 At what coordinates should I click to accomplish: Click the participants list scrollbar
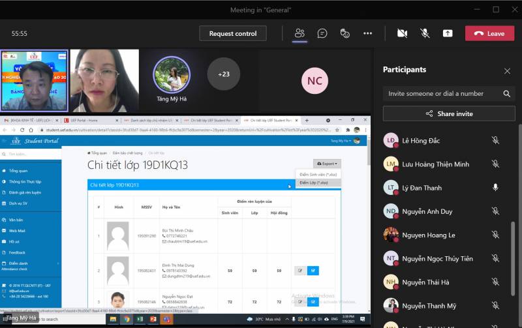pyautogui.click(x=512, y=261)
